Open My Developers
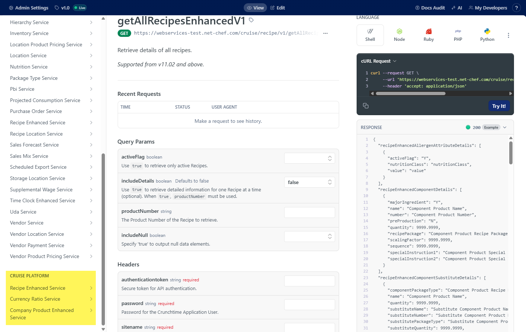The height and width of the screenshot is (332, 526). [x=488, y=8]
